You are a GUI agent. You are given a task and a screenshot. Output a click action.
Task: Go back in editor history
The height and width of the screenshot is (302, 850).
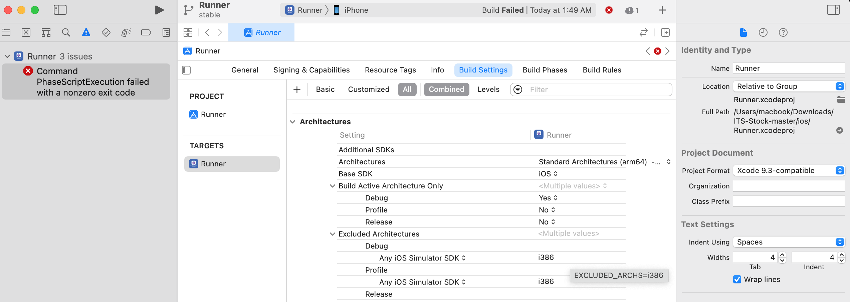pyautogui.click(x=207, y=32)
